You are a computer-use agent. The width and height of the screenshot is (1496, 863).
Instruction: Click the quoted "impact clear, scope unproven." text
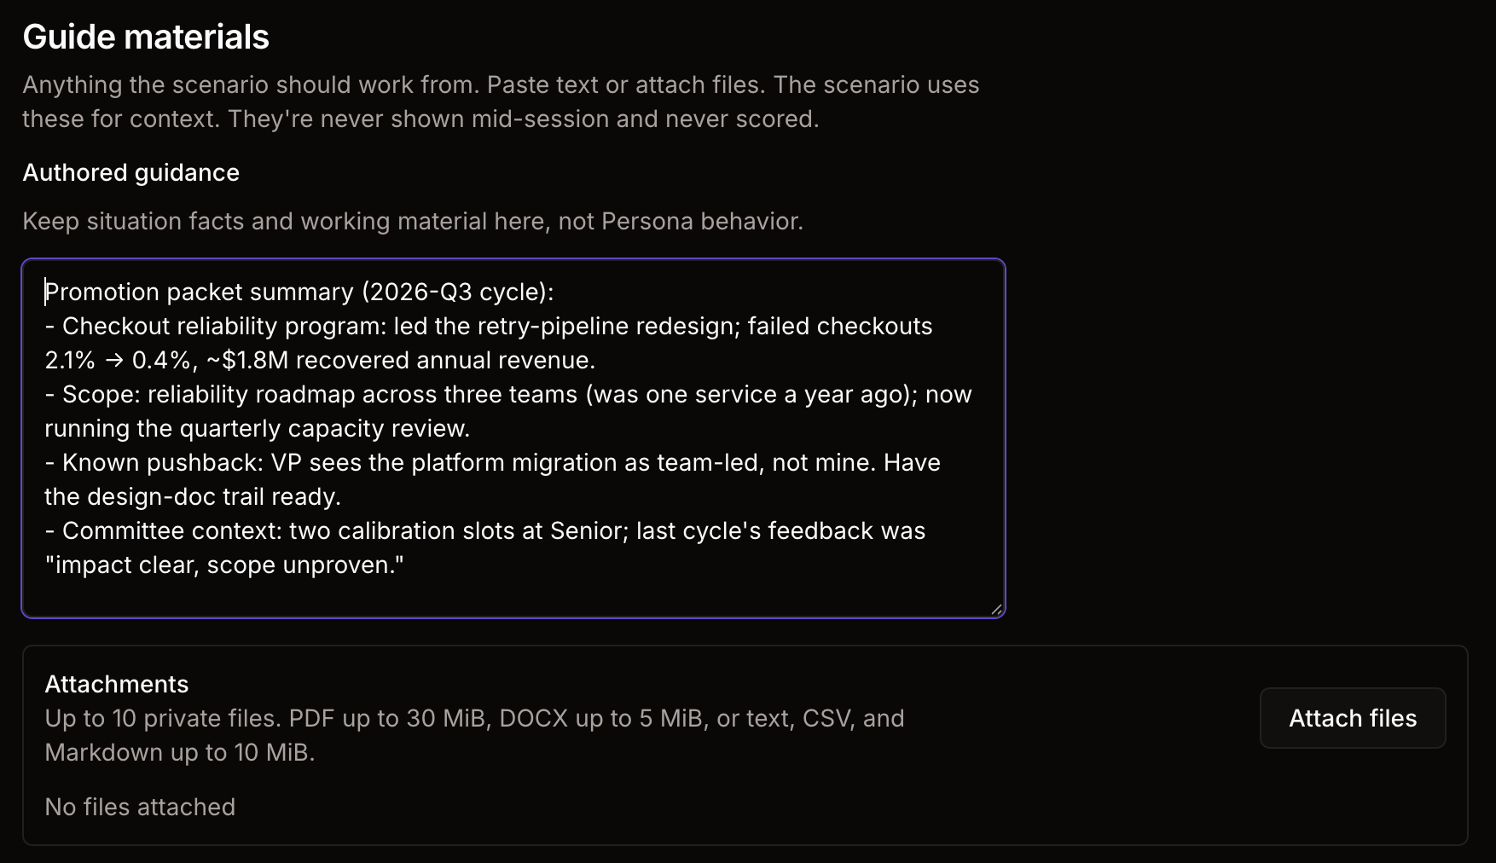click(x=224, y=565)
